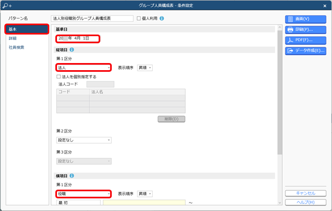Click the コード column header
This screenshot has height=211, width=332.
point(73,92)
